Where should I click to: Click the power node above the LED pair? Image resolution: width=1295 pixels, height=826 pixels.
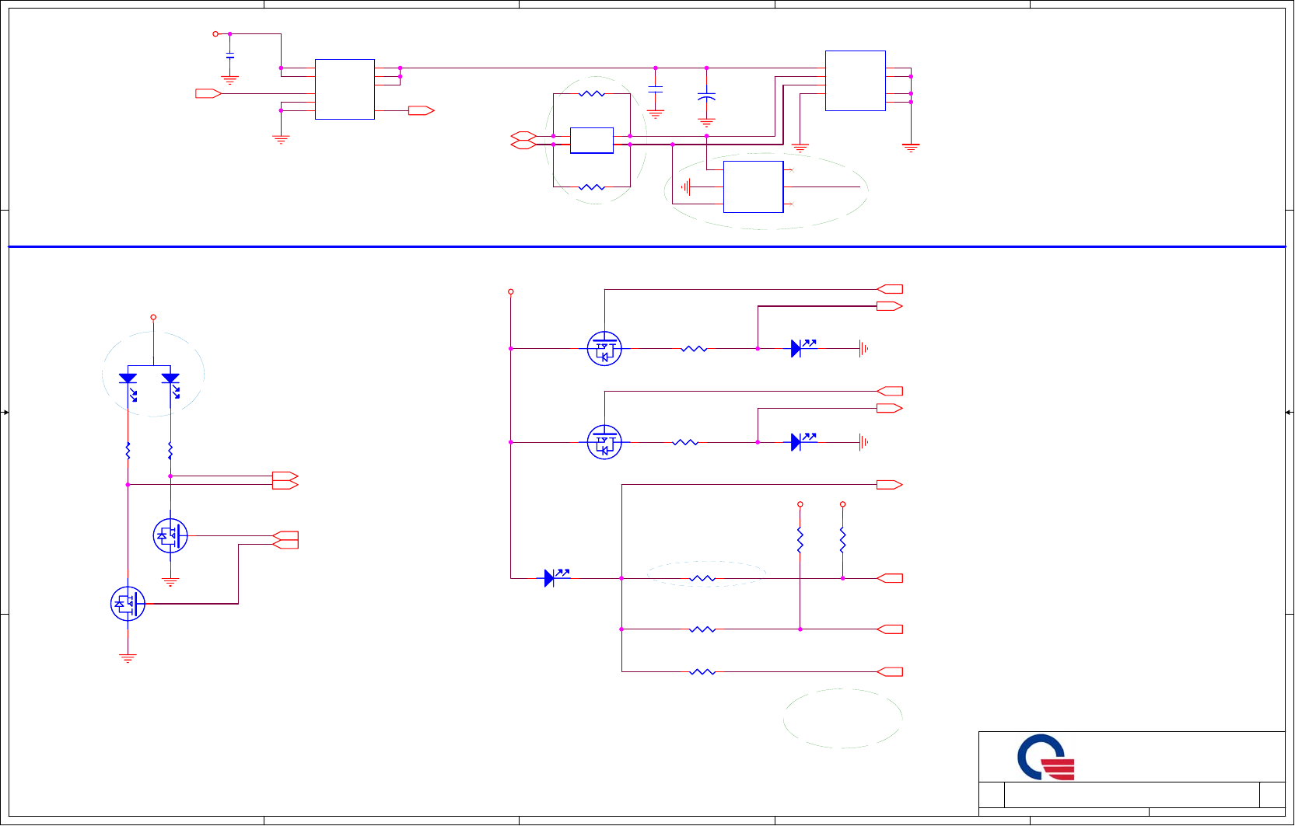pos(153,317)
